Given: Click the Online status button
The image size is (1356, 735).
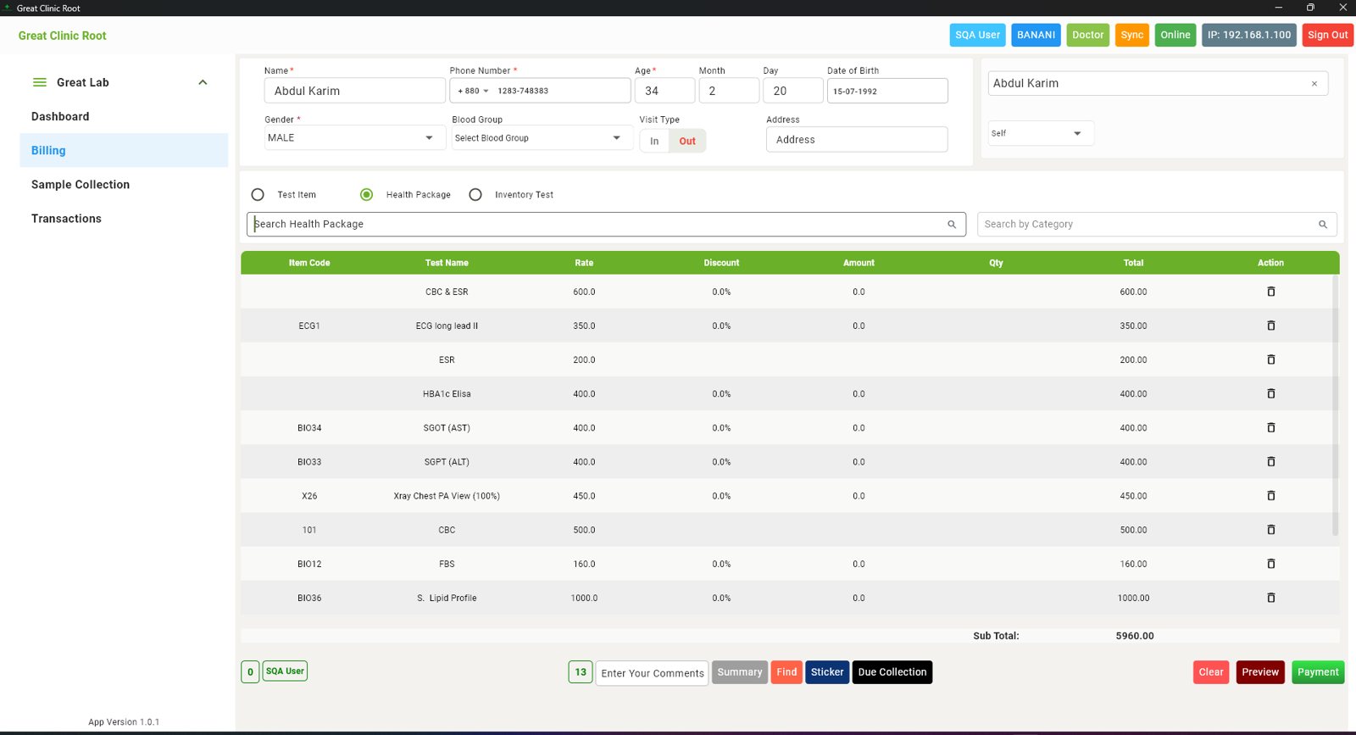Looking at the screenshot, I should [x=1175, y=35].
